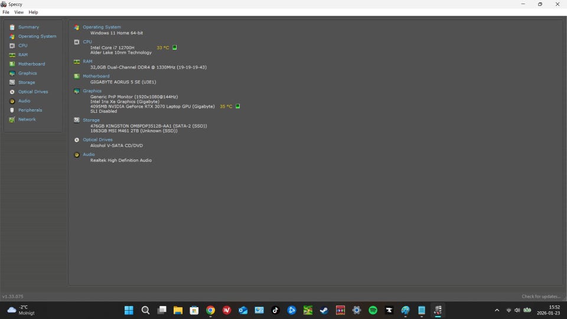Open Microsoft Store from the taskbar
567x319 pixels.
coord(194,310)
